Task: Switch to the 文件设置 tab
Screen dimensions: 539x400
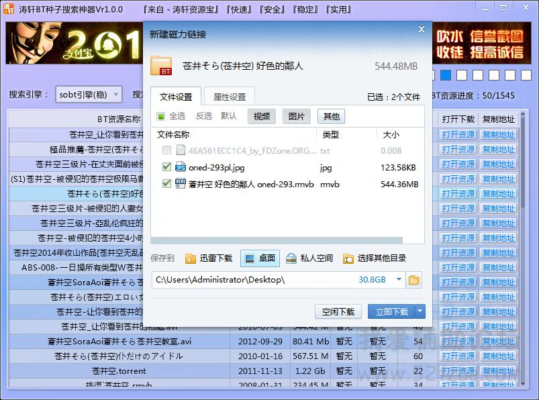Action: 176,97
